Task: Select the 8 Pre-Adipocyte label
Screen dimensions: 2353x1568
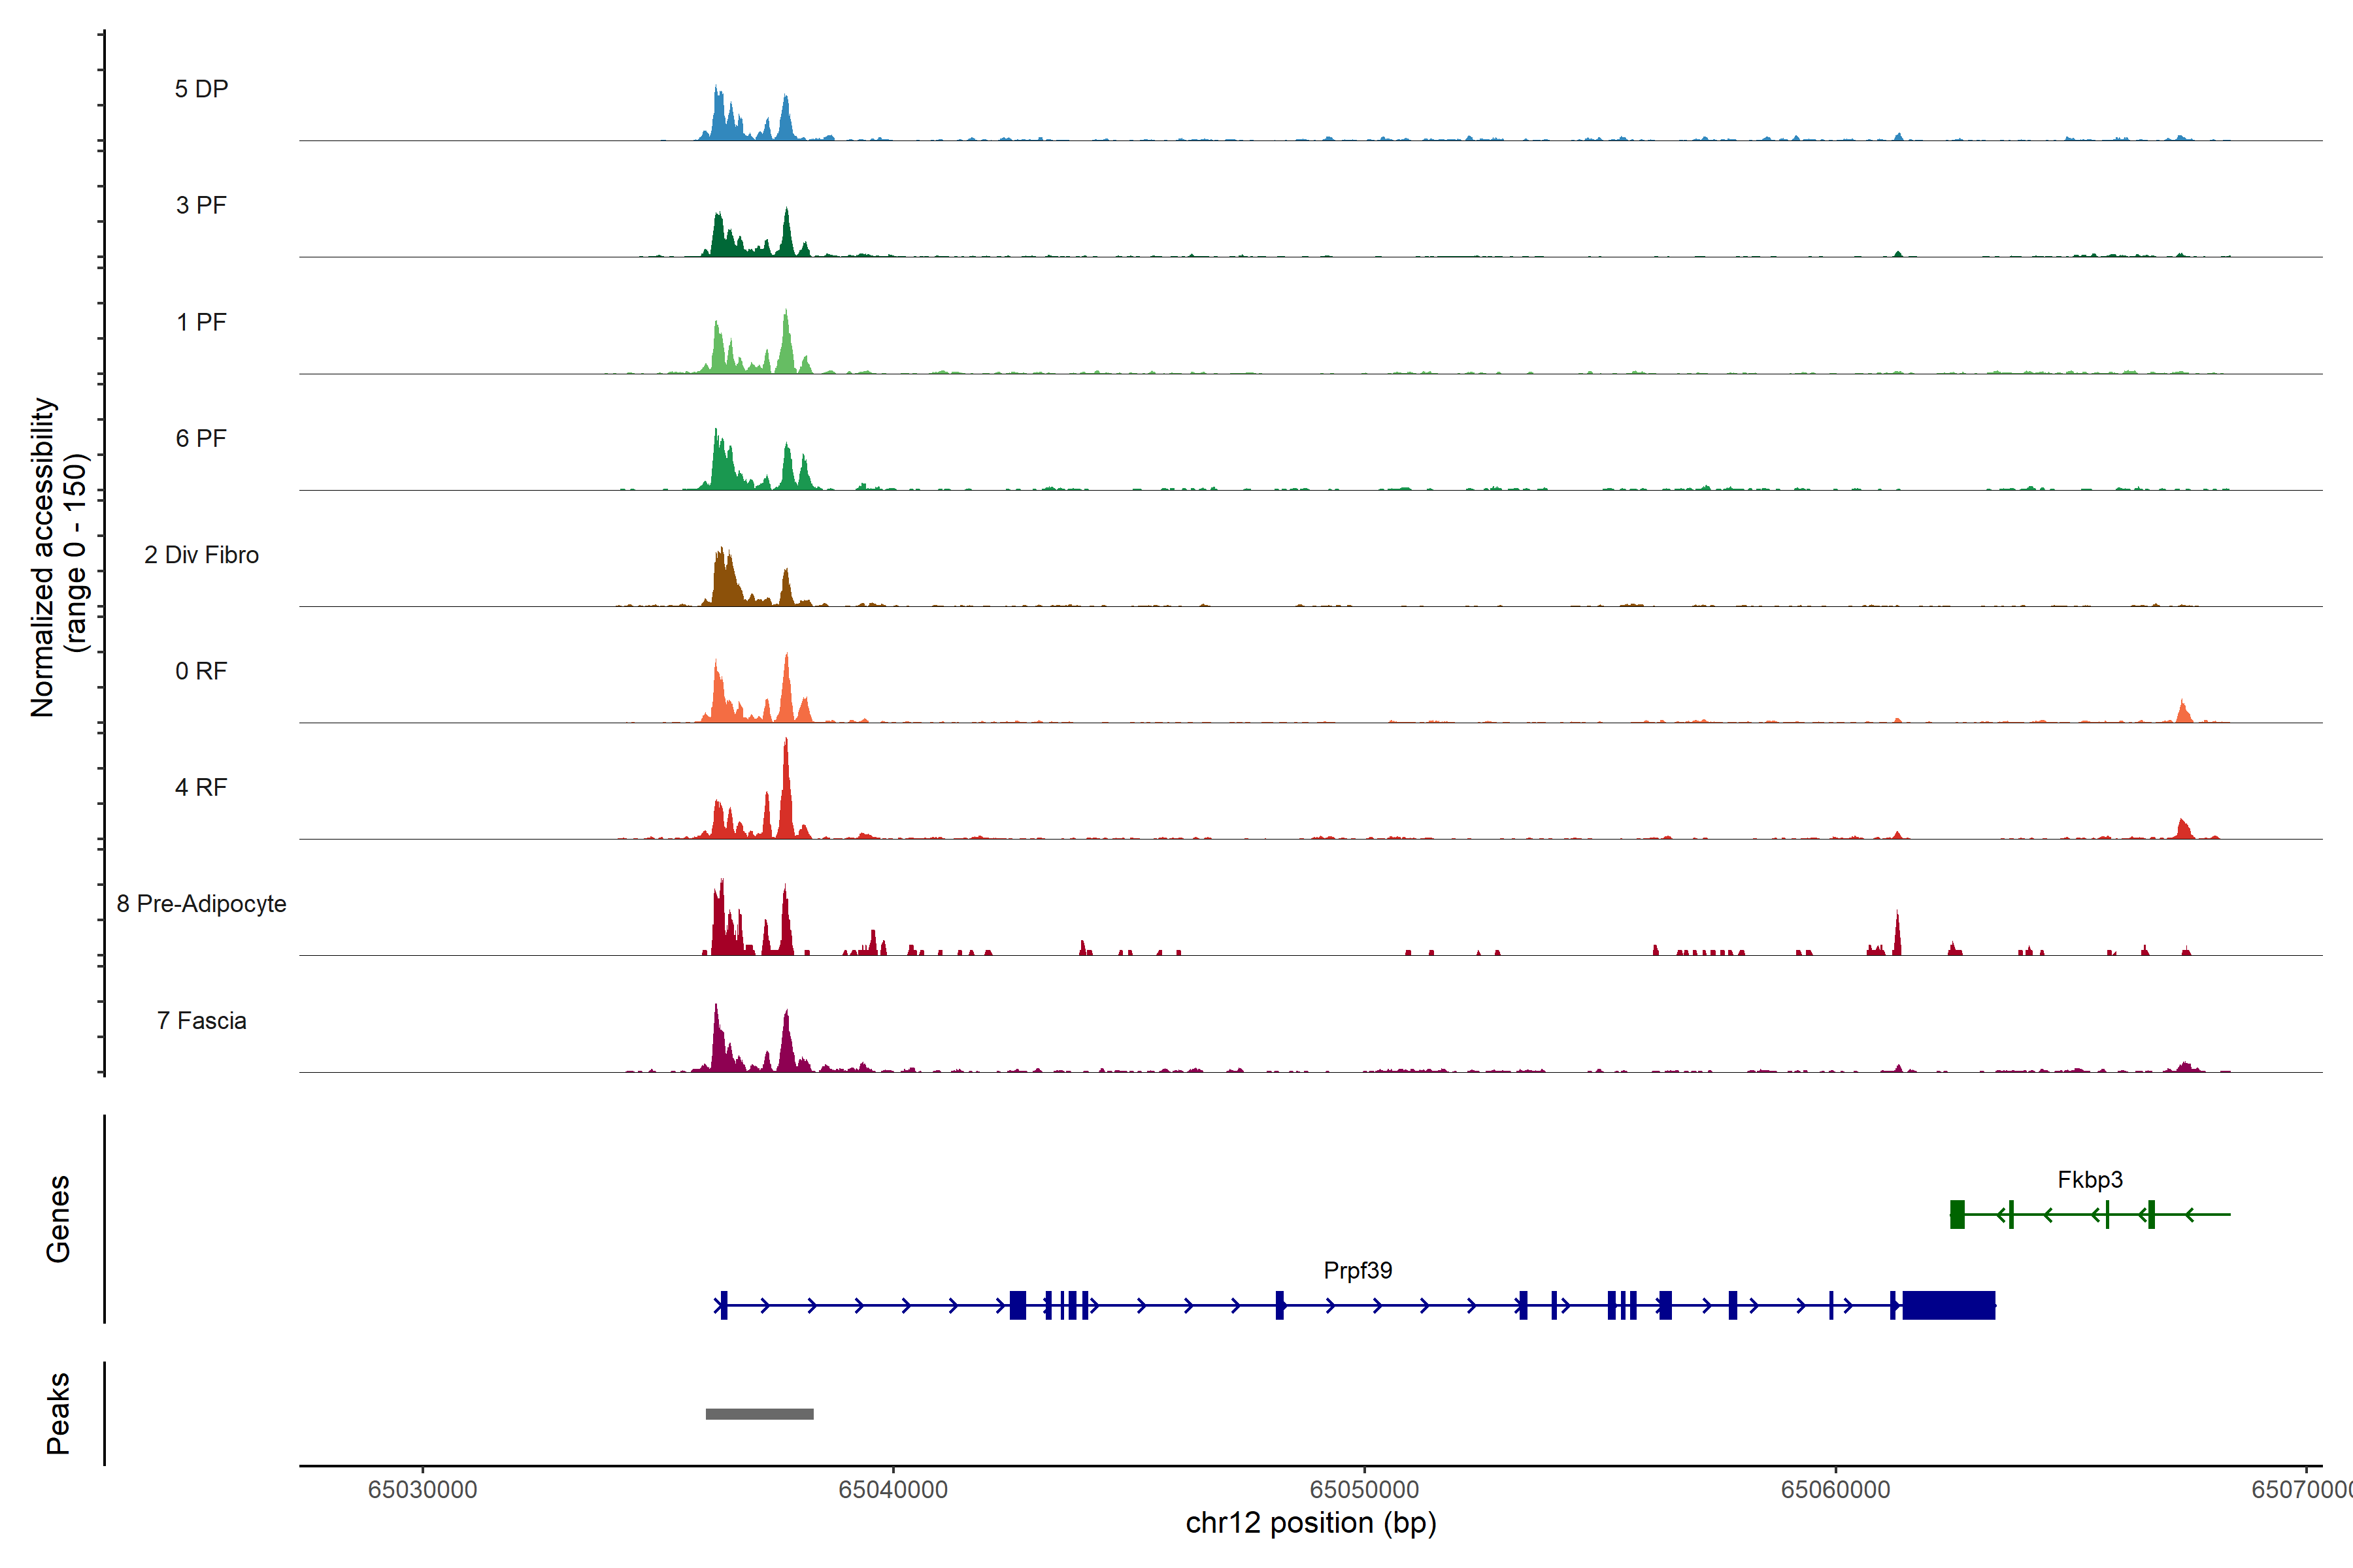Action: (x=201, y=904)
